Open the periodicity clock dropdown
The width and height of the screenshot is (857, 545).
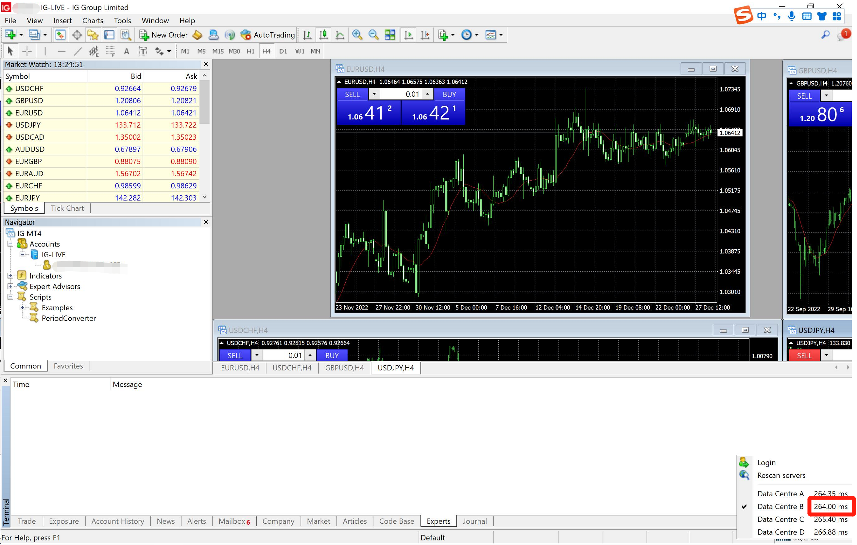(477, 35)
